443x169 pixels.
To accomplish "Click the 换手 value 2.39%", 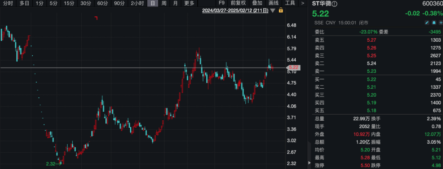I will point(434,119).
